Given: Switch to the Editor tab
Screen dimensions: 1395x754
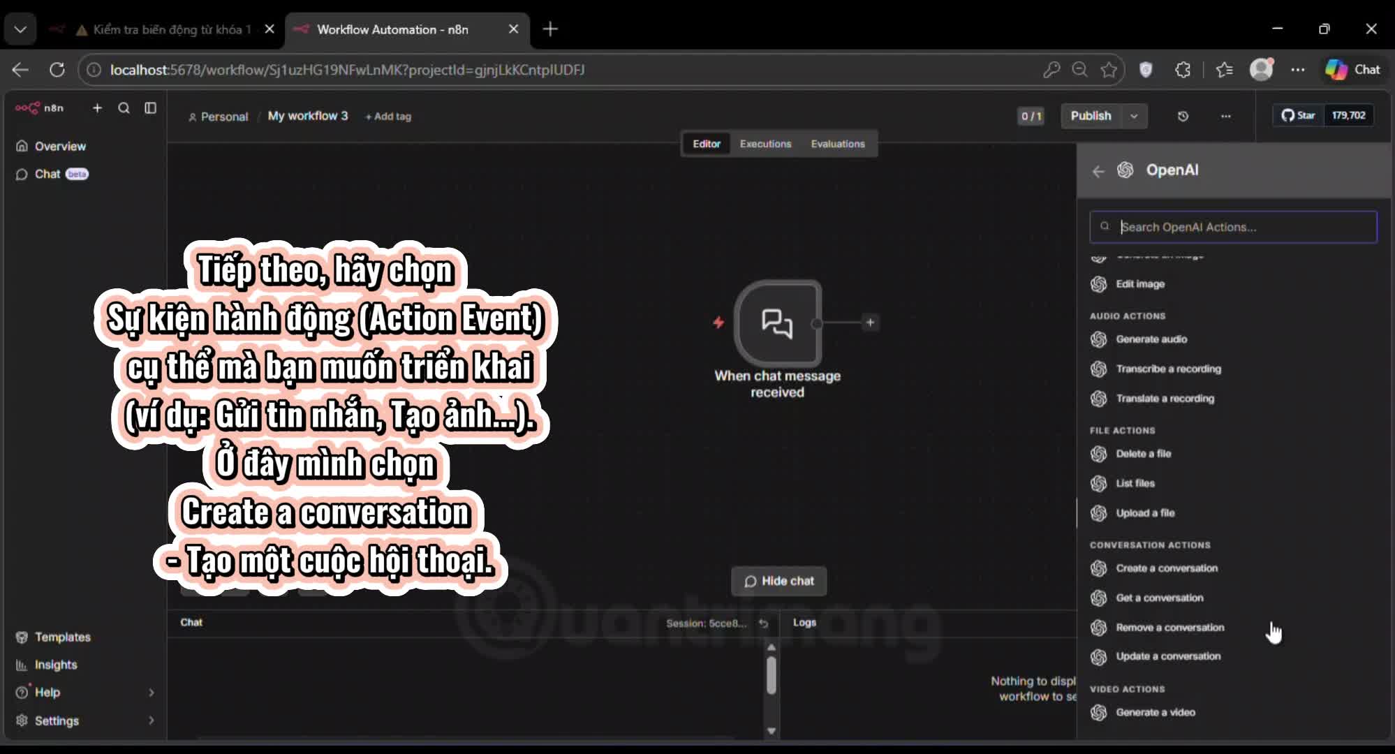Looking at the screenshot, I should click(706, 144).
